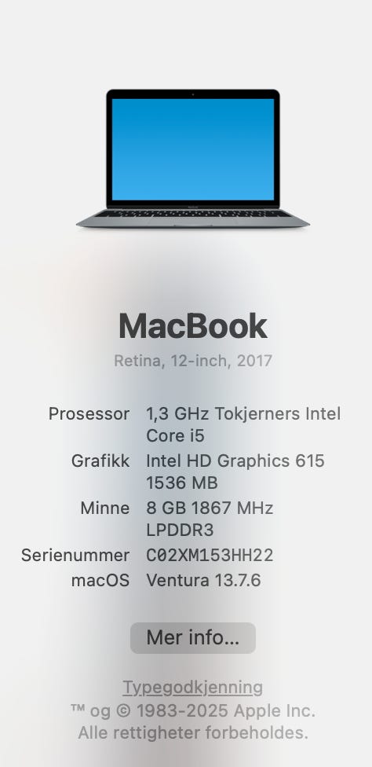The image size is (372, 767).
Task: Click the blue screen of MacBook image
Action: 193,149
